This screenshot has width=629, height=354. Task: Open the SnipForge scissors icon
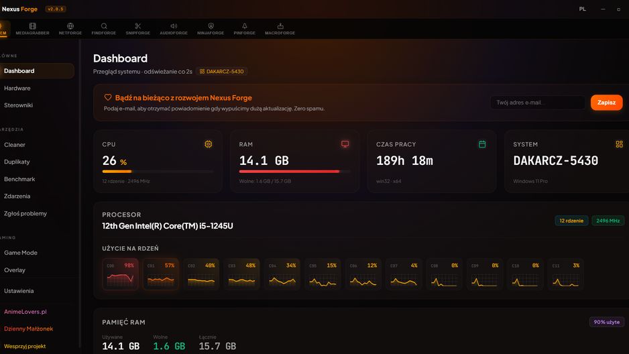click(x=138, y=26)
